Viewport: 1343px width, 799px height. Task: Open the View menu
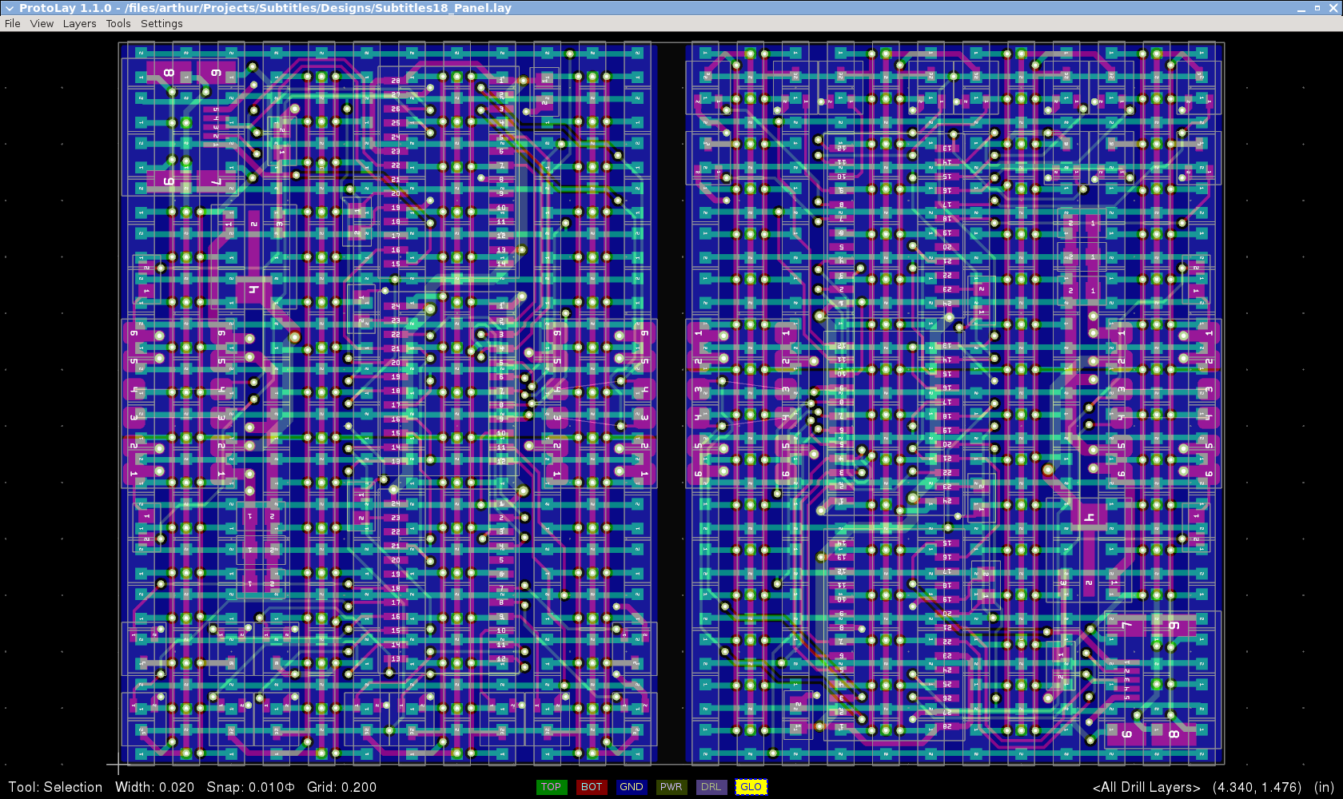pos(42,24)
